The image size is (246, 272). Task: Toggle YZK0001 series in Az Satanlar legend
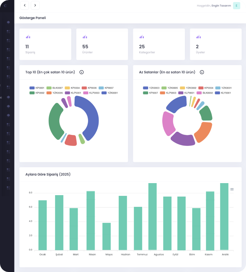[x=223, y=88]
